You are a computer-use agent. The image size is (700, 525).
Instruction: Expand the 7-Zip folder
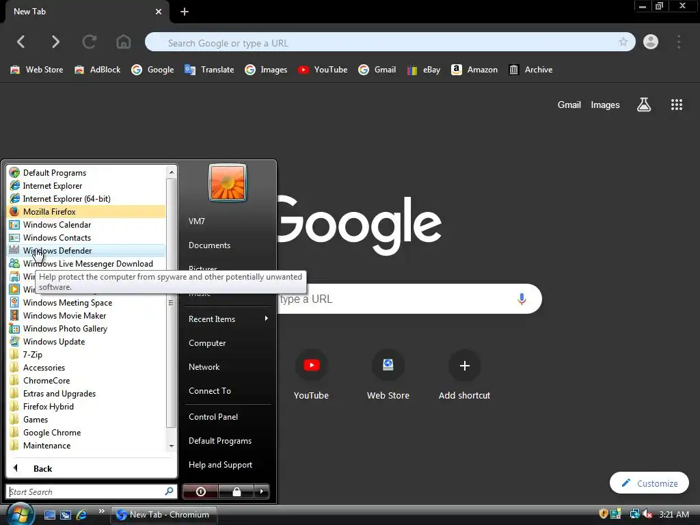[x=87, y=354]
